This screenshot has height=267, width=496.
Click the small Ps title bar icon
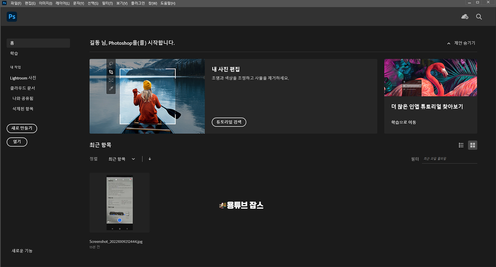click(4, 3)
